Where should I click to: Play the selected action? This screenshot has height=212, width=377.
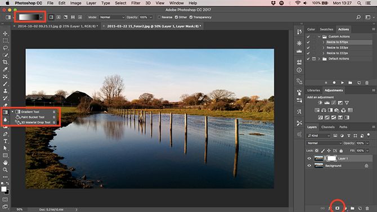[342, 83]
